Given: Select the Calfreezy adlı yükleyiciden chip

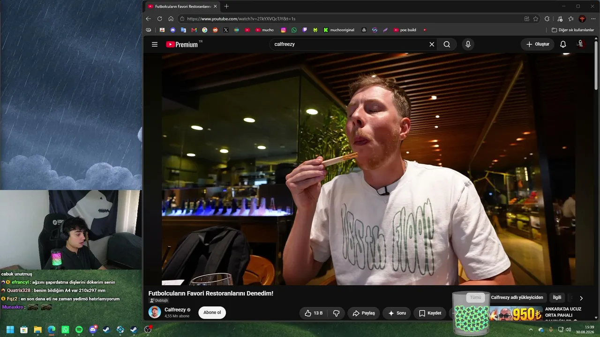Looking at the screenshot, I should pos(517,298).
